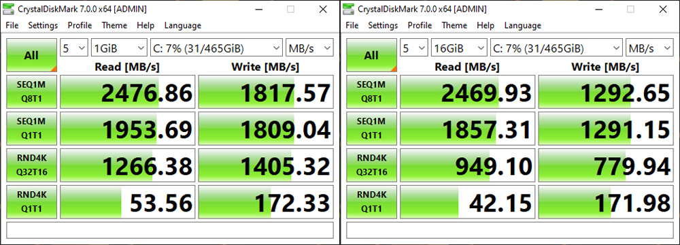
Task: Open MB/s unit dropdown in left window
Action: click(309, 48)
